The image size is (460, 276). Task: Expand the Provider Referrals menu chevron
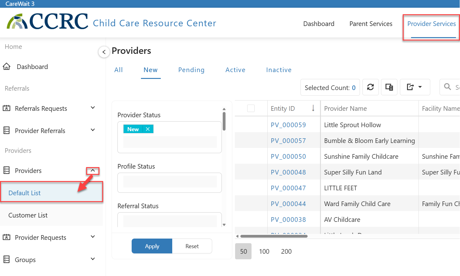pos(93,130)
